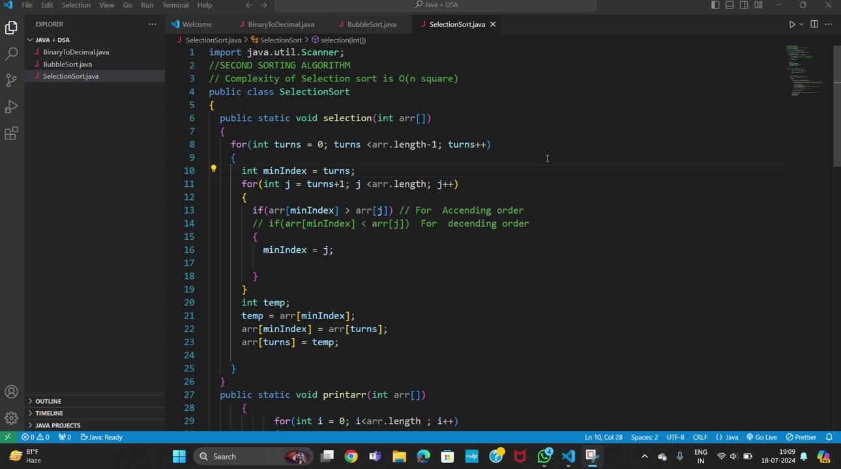
Task: Open the Accounts menu icon
Action: click(11, 391)
